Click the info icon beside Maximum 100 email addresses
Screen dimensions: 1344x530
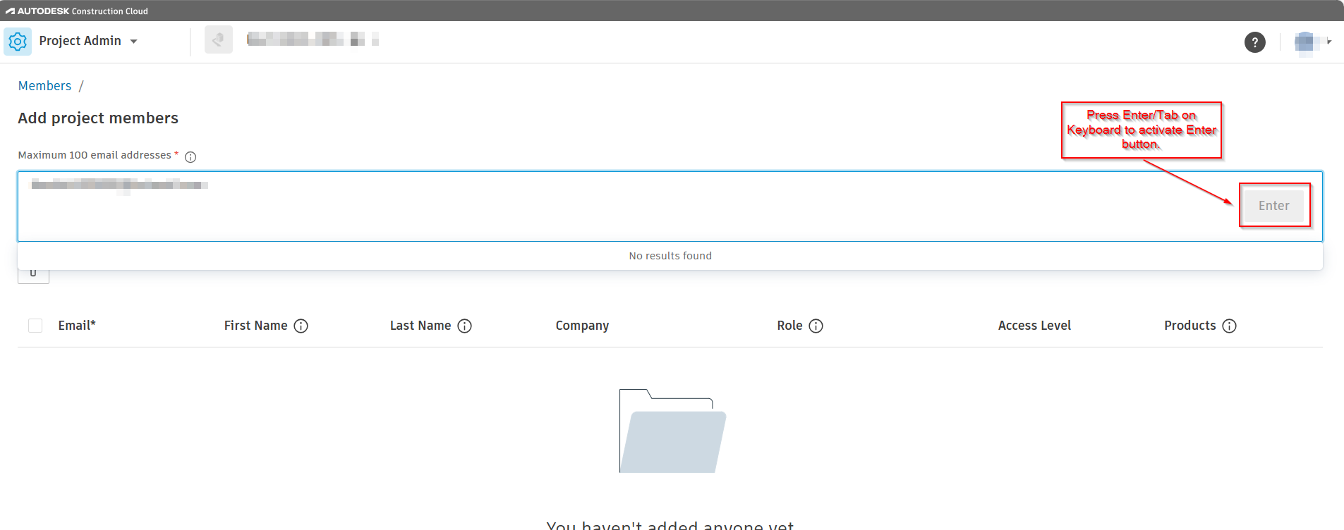(x=190, y=157)
